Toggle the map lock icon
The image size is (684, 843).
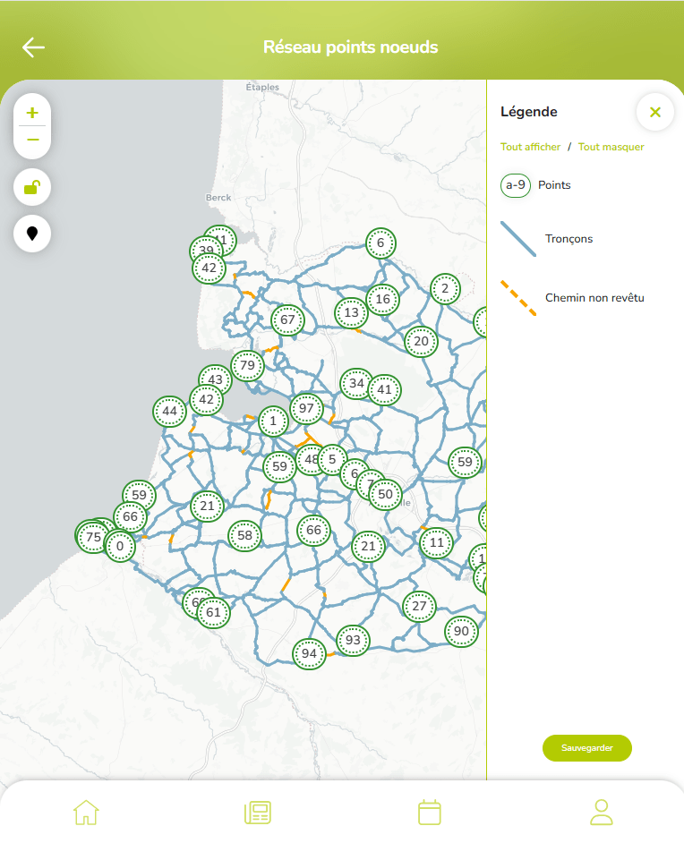click(32, 187)
